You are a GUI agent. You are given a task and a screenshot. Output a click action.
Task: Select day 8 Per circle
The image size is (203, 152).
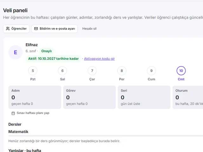pyautogui.click(x=122, y=71)
